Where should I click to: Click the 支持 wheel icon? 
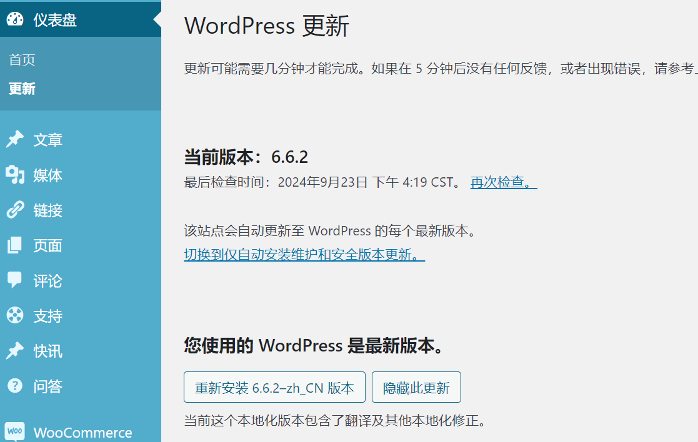15,316
